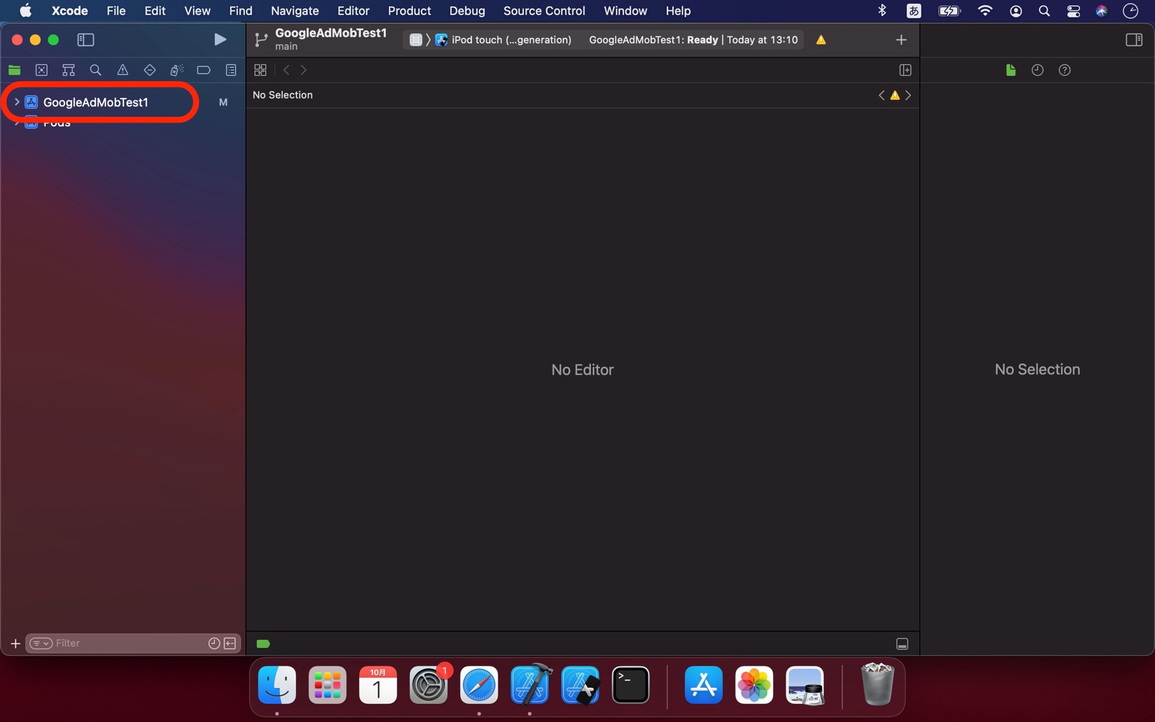The width and height of the screenshot is (1155, 722).
Task: Open the App Store from the Dock
Action: (703, 685)
